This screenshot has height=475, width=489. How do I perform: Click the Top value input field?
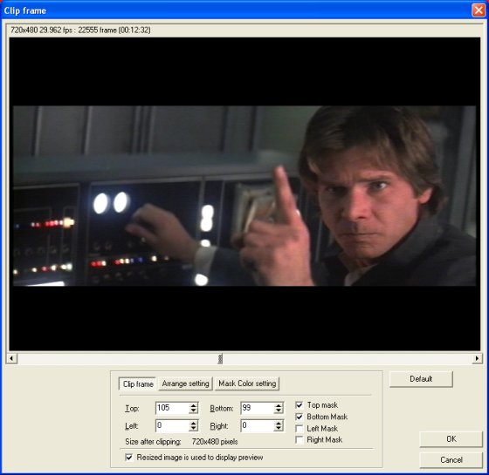[172, 408]
